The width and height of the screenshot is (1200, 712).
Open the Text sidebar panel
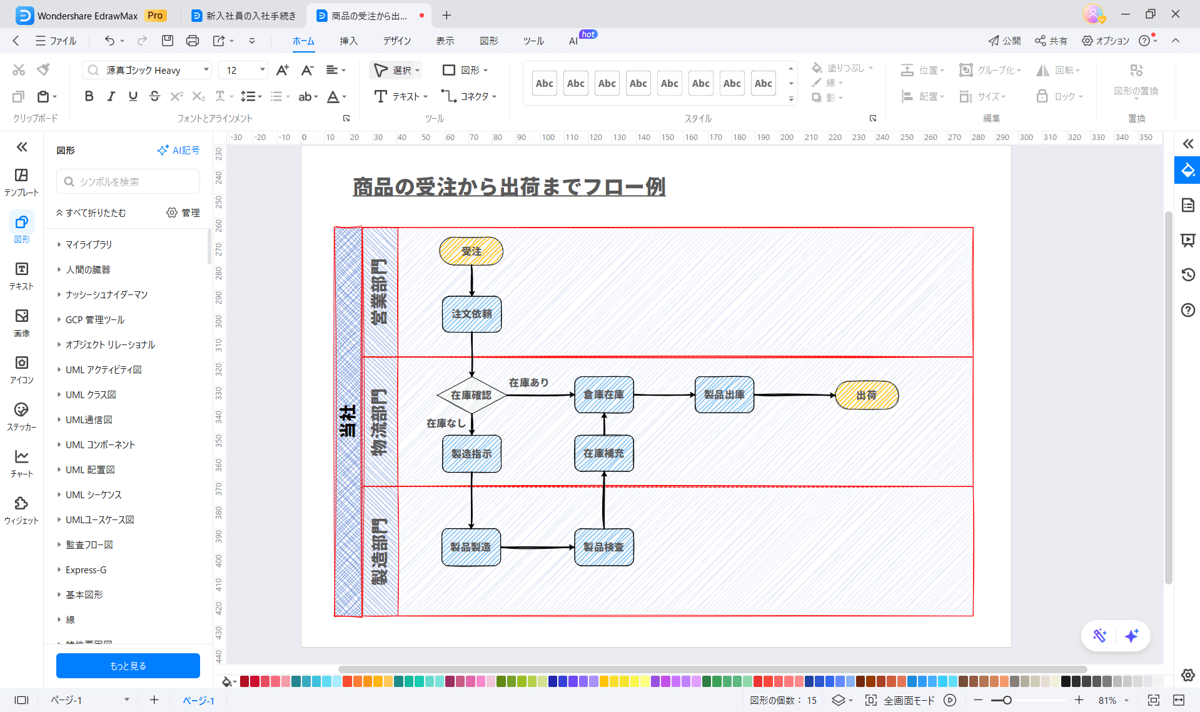point(21,276)
